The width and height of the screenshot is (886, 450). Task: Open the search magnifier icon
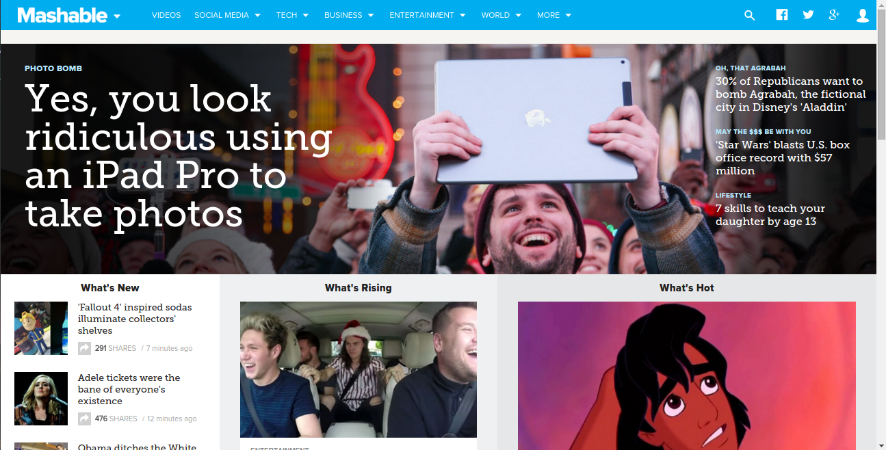[x=749, y=15]
